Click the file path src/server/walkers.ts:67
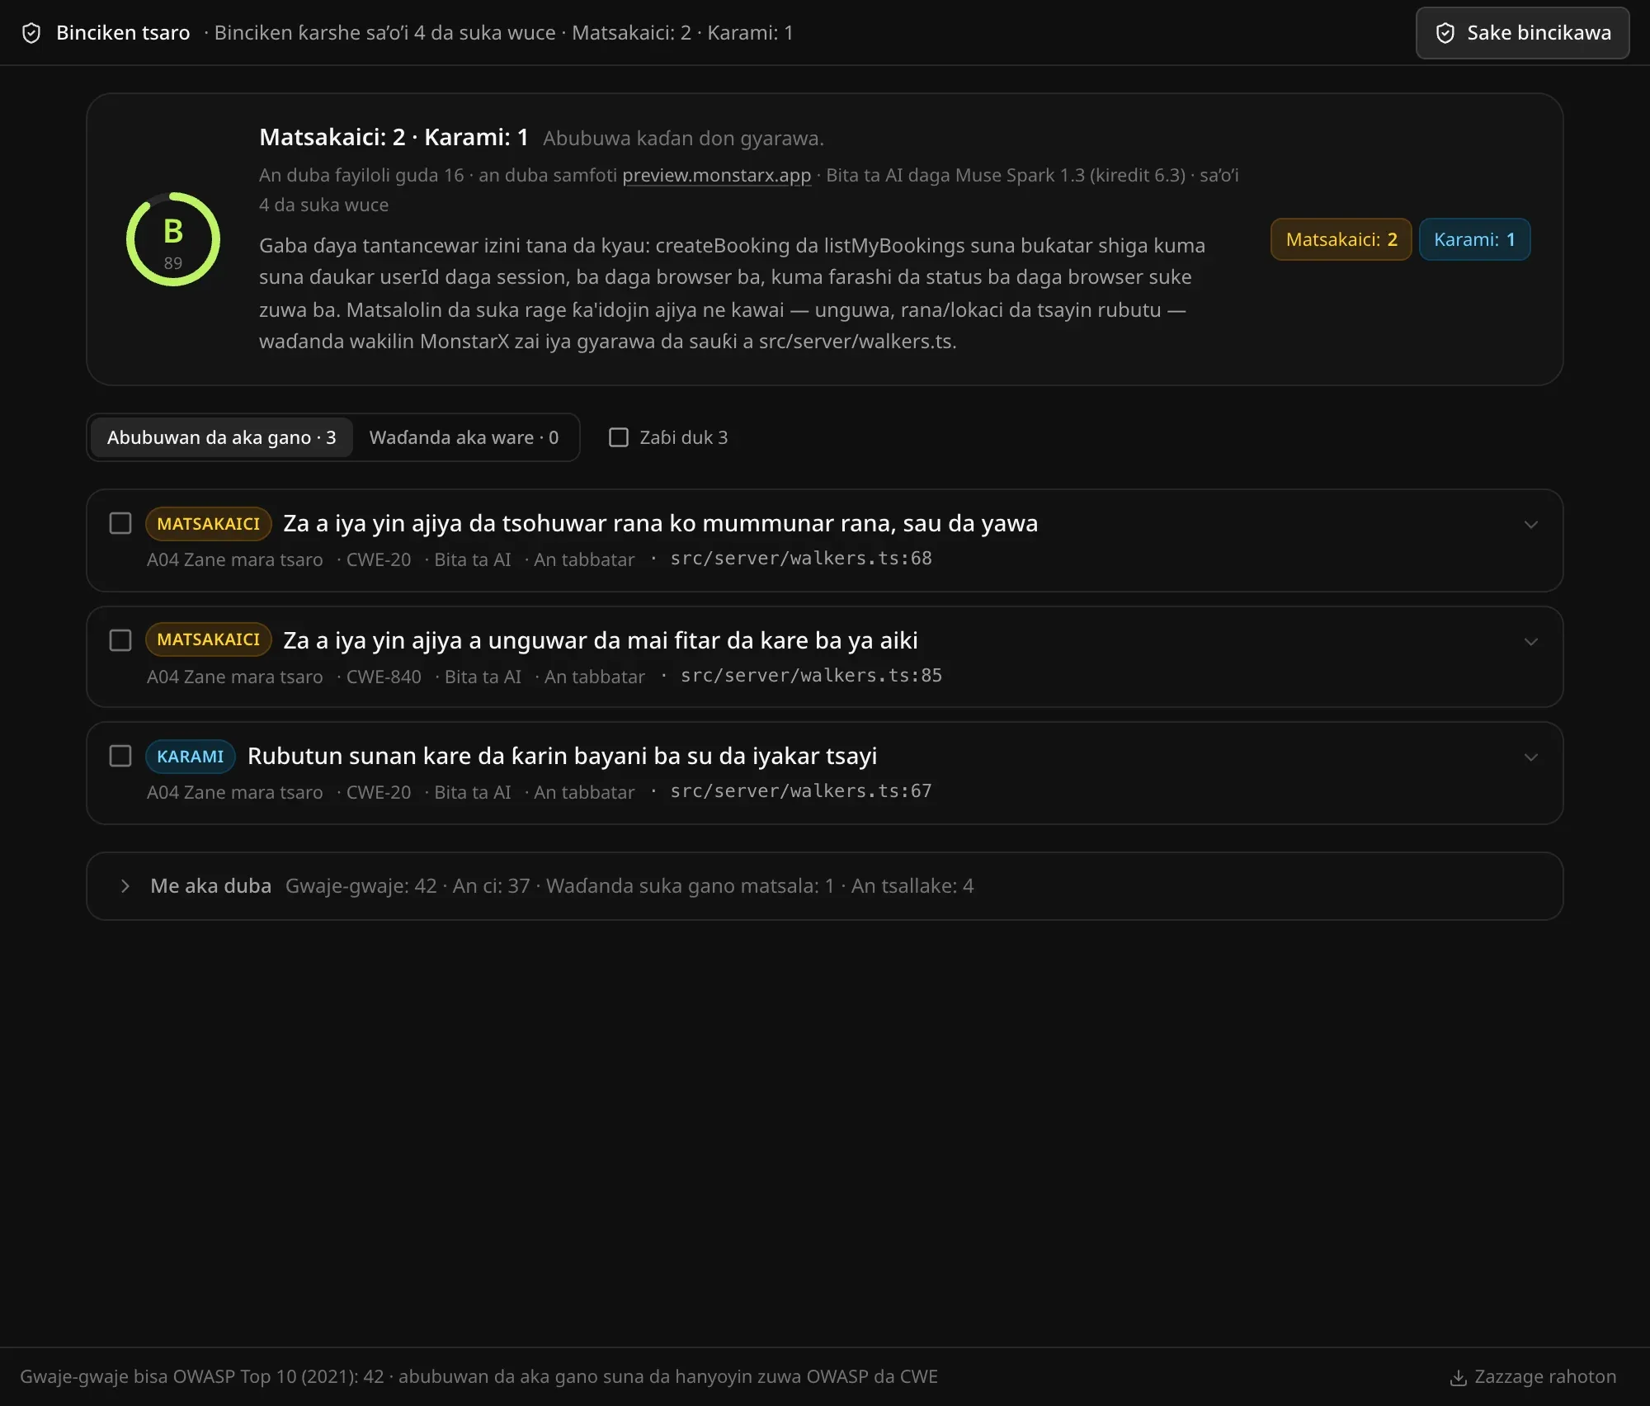This screenshot has height=1406, width=1650. coord(800,791)
